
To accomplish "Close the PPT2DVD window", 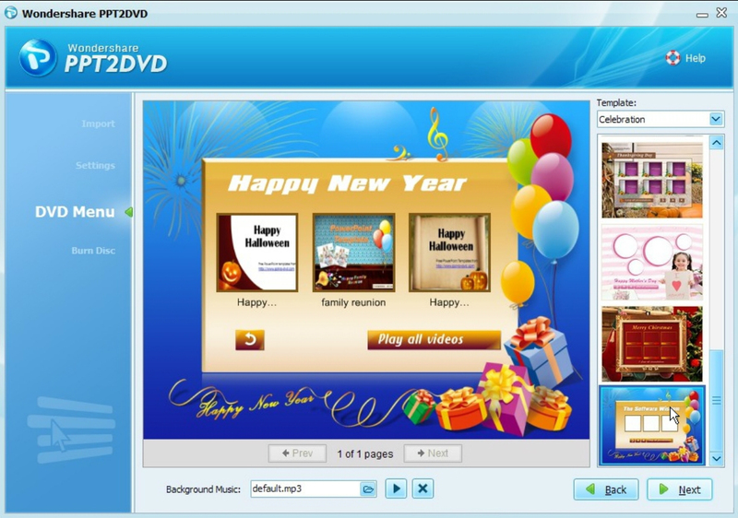I will click(721, 13).
